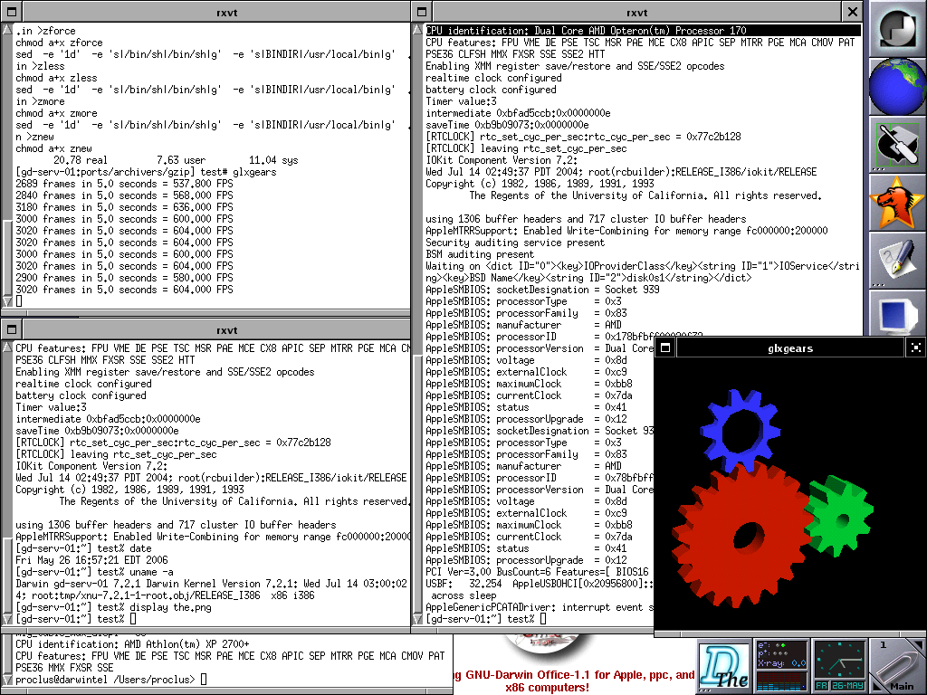Click 'Fri May 26 16:57:21 EDT 2006' output
Image resolution: width=927 pixels, height=695 pixels.
point(91,559)
